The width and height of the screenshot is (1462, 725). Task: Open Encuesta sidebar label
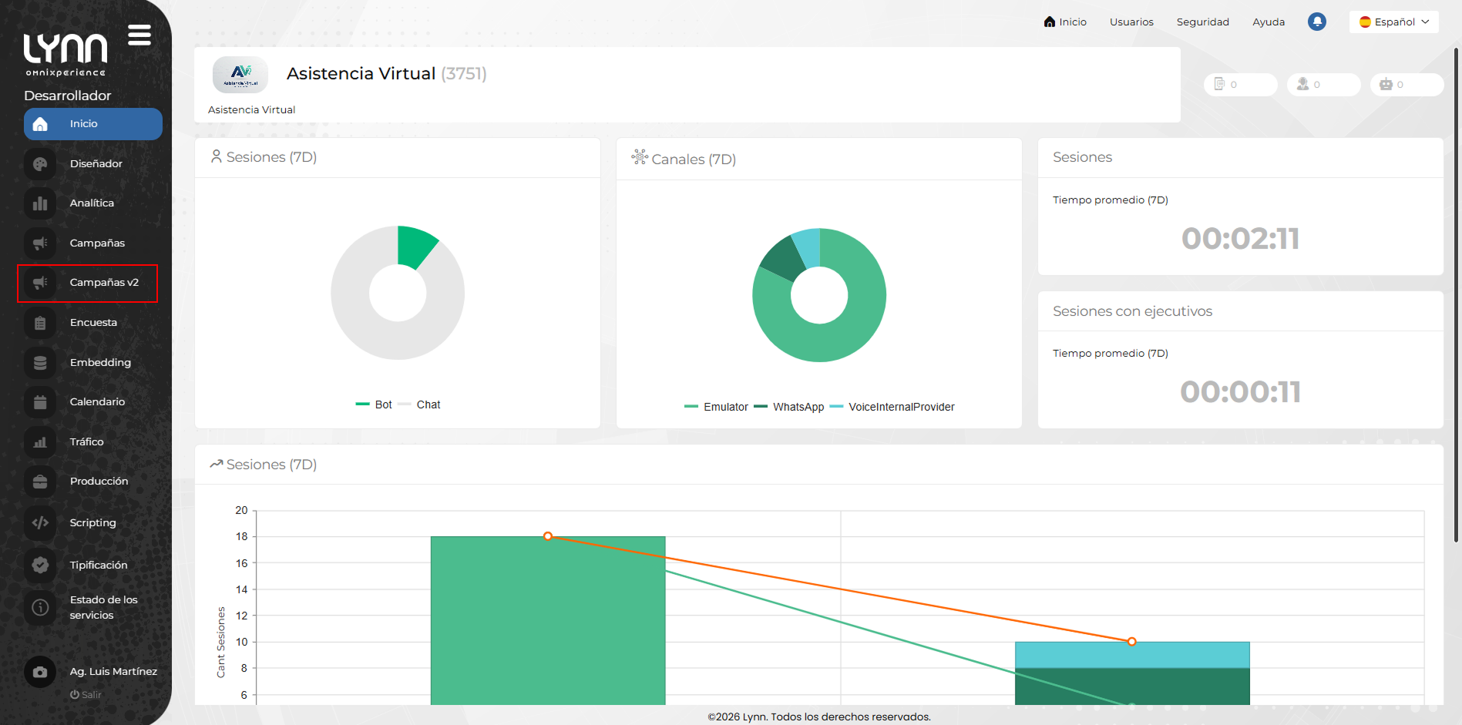pos(93,323)
